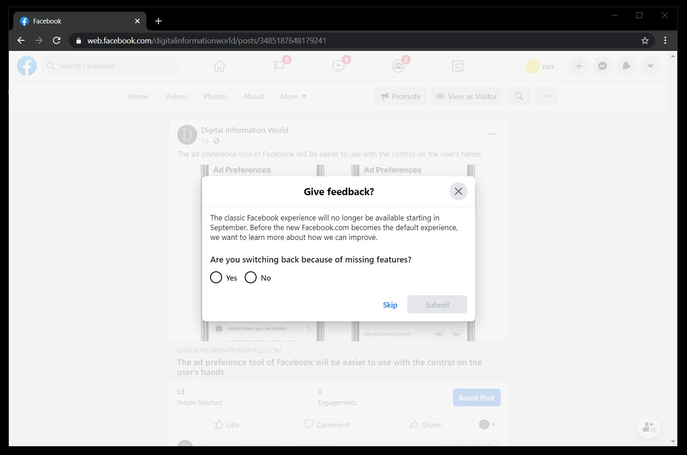687x455 pixels.
Task: Click the Search Facebook field
Action: pos(111,66)
